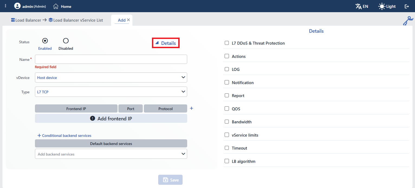This screenshot has width=415, height=188.
Task: Select the Disabled status radio
Action: [x=66, y=41]
